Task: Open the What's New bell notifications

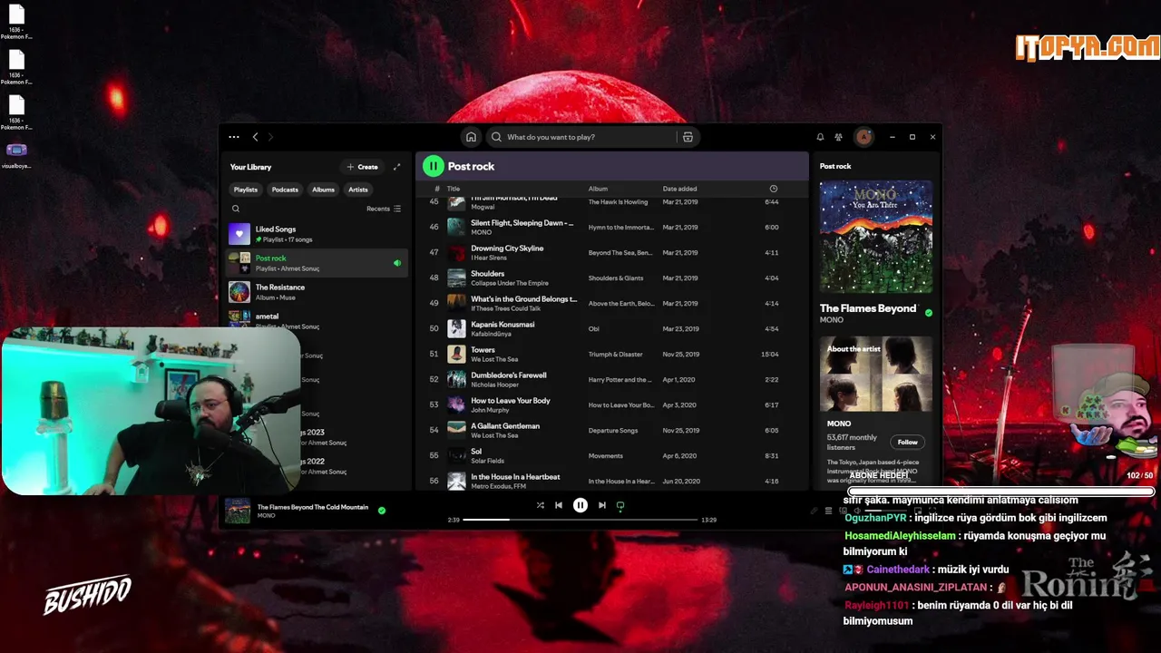Action: (820, 137)
